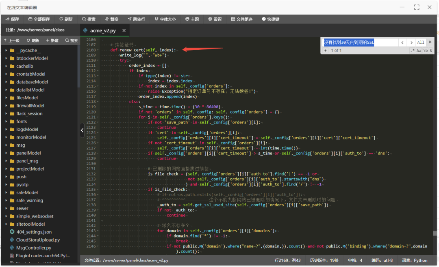
Task: Open the safeModel folder
Action: (x=27, y=192)
